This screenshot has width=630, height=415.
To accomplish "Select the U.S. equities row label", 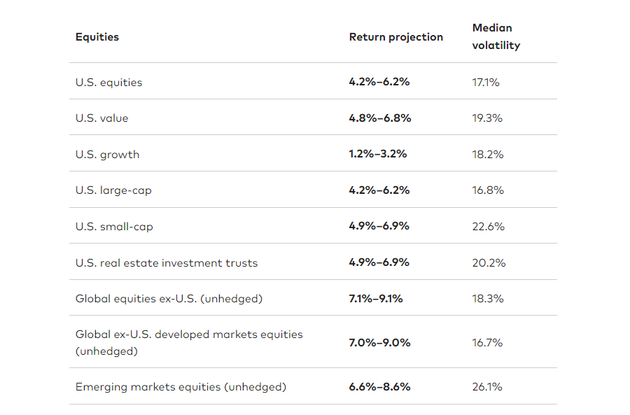I will (x=108, y=82).
